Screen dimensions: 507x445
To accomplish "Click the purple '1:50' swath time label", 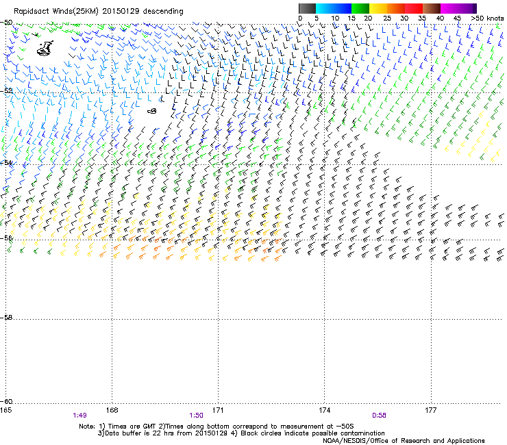I will coord(196,416).
